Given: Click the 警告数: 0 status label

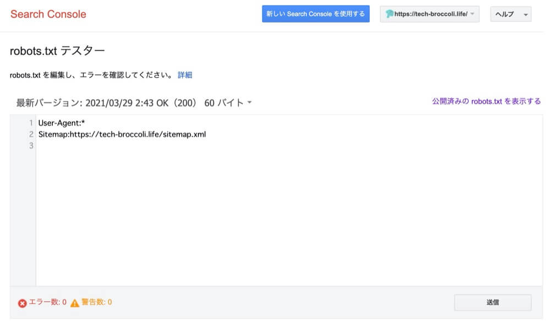Looking at the screenshot, I should pos(97,301).
